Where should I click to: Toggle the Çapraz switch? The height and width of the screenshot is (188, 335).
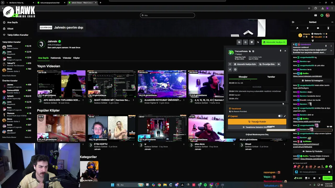tap(280, 116)
